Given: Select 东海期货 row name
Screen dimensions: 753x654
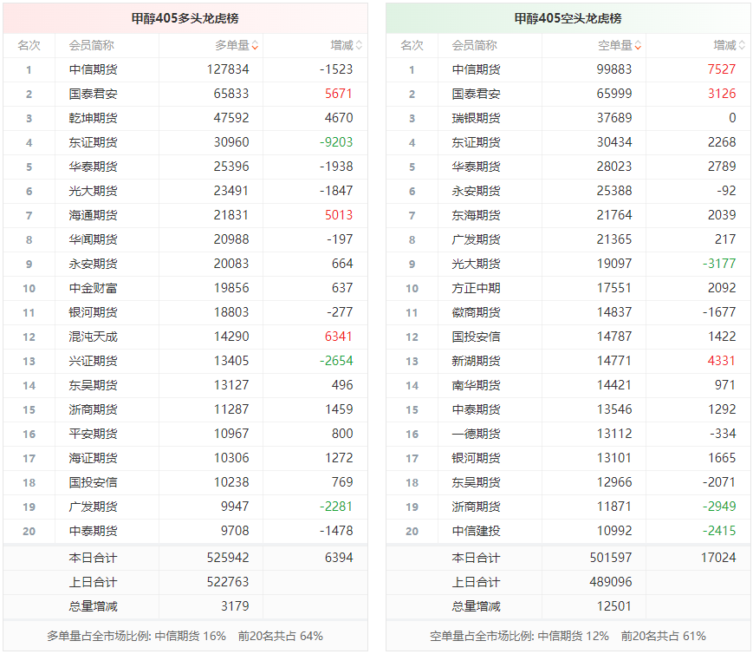Looking at the screenshot, I should coord(476,215).
